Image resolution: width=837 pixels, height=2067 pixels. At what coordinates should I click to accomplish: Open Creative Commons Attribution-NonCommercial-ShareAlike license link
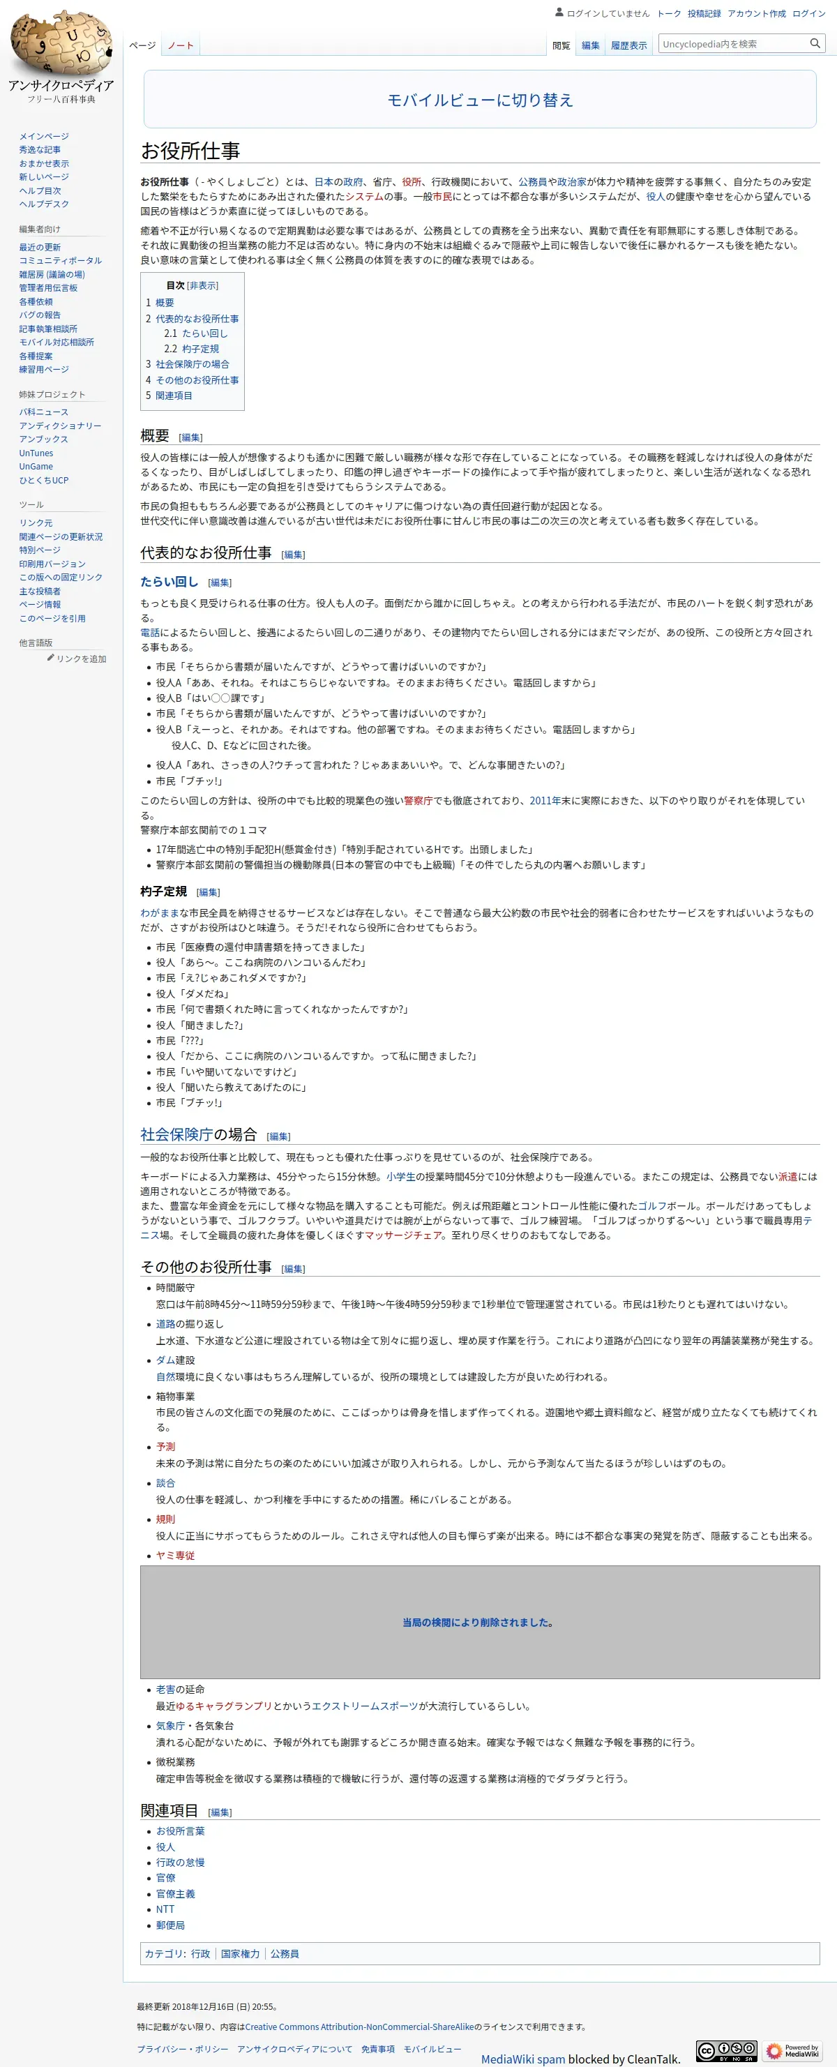[359, 2027]
